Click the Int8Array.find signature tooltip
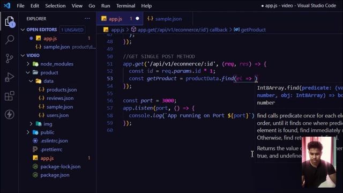 (300, 95)
